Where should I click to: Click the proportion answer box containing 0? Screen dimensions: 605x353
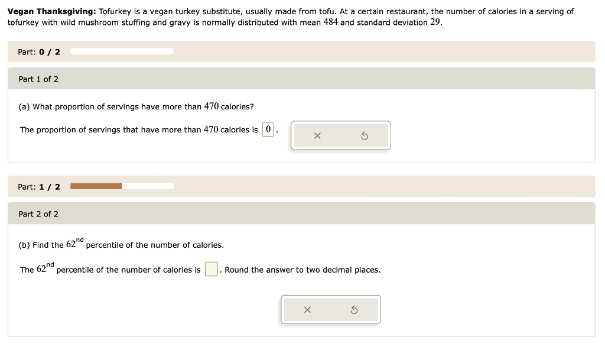268,129
